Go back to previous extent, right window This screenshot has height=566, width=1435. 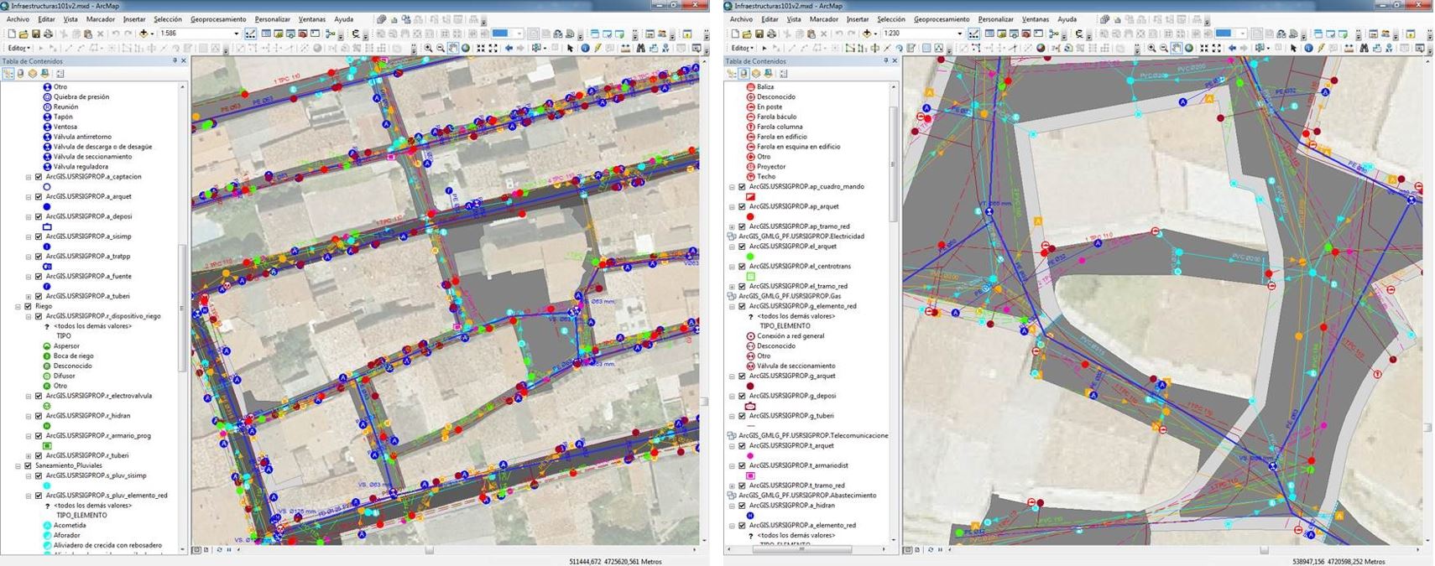pyautogui.click(x=1232, y=48)
